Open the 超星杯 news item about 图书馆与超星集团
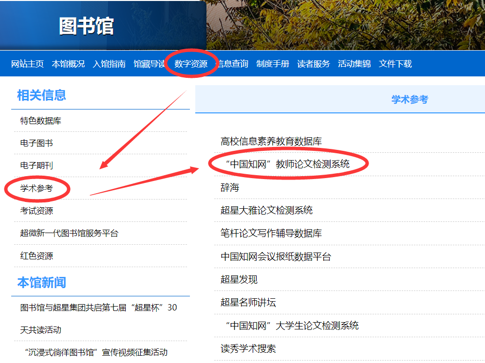The height and width of the screenshot is (363, 485). click(98, 319)
